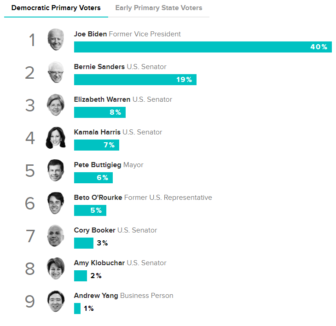Select Pete Buttigieg's 6% bar
Viewport: 336px width, 326px height.
(93, 178)
